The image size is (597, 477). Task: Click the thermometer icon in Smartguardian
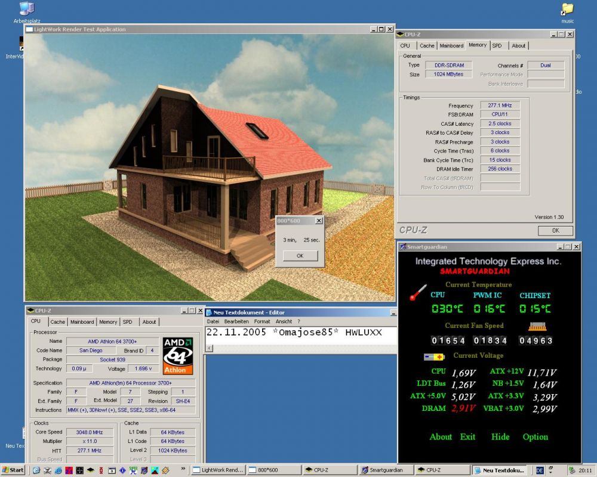pos(418,293)
